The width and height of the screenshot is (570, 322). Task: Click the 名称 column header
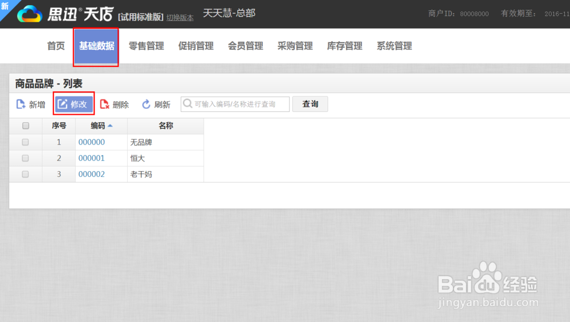(x=166, y=126)
